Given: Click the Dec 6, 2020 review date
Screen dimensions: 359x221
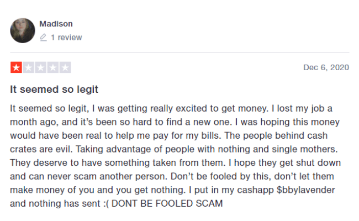Looking at the screenshot, I should tap(326, 67).
